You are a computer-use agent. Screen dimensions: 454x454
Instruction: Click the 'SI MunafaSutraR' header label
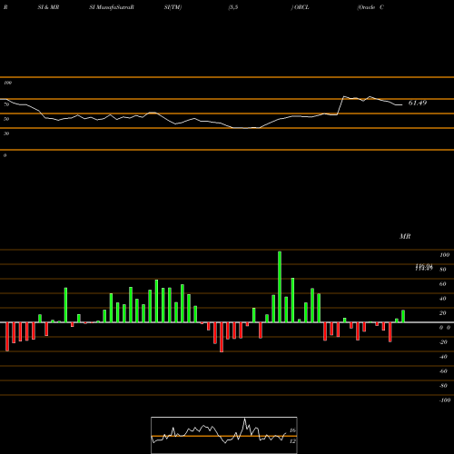click(112, 7)
